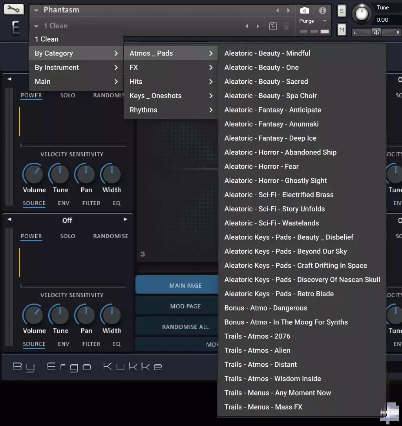Open the MOD PAGE
The image size is (402, 426).
pos(186,306)
